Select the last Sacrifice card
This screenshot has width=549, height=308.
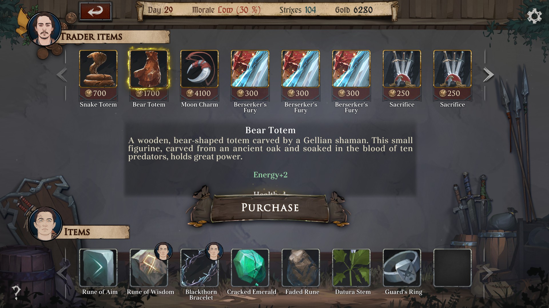(x=452, y=69)
